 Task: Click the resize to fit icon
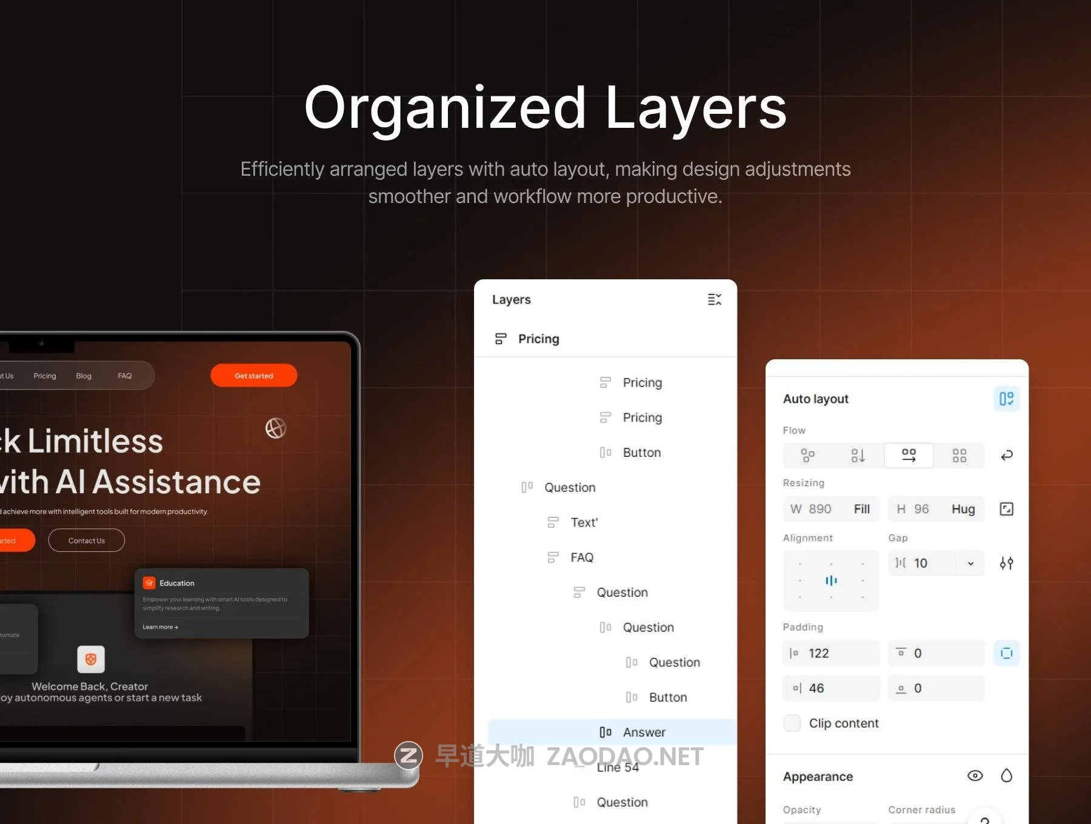click(x=1006, y=509)
